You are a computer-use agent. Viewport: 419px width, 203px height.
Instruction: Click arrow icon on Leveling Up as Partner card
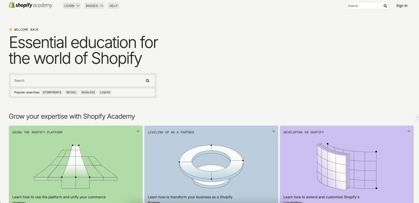[x=273, y=131]
